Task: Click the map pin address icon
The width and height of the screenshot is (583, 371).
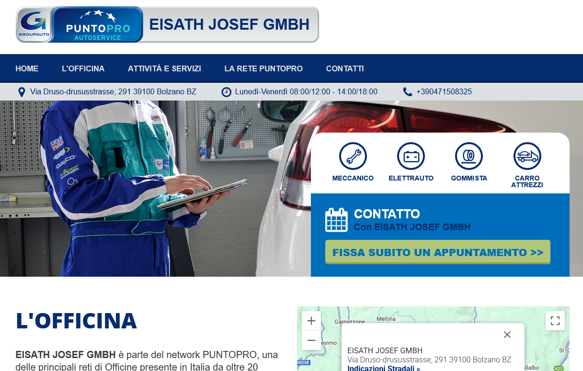Action: [22, 92]
